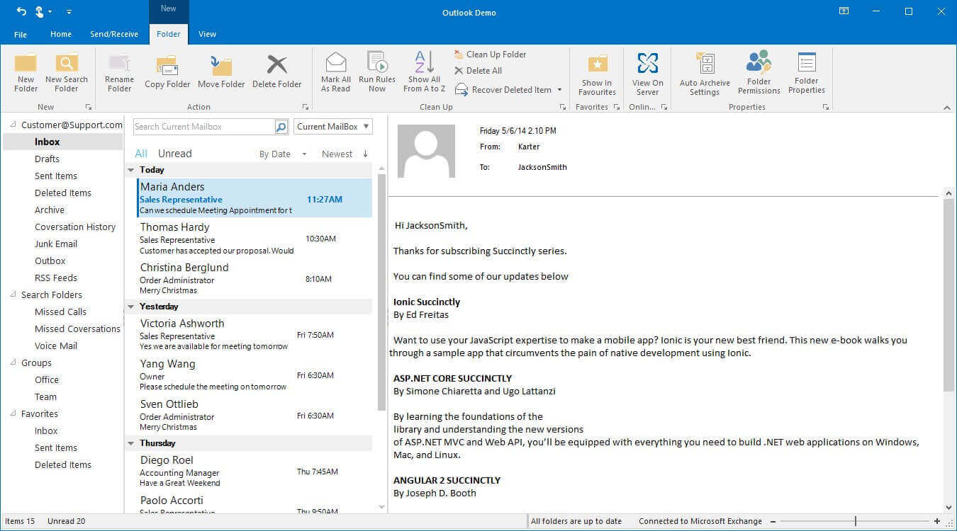The height and width of the screenshot is (531, 957).
Task: Collapse the Search Folders tree node
Action: point(14,295)
